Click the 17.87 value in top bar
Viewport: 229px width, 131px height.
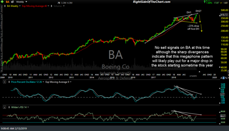click(x=216, y=3)
